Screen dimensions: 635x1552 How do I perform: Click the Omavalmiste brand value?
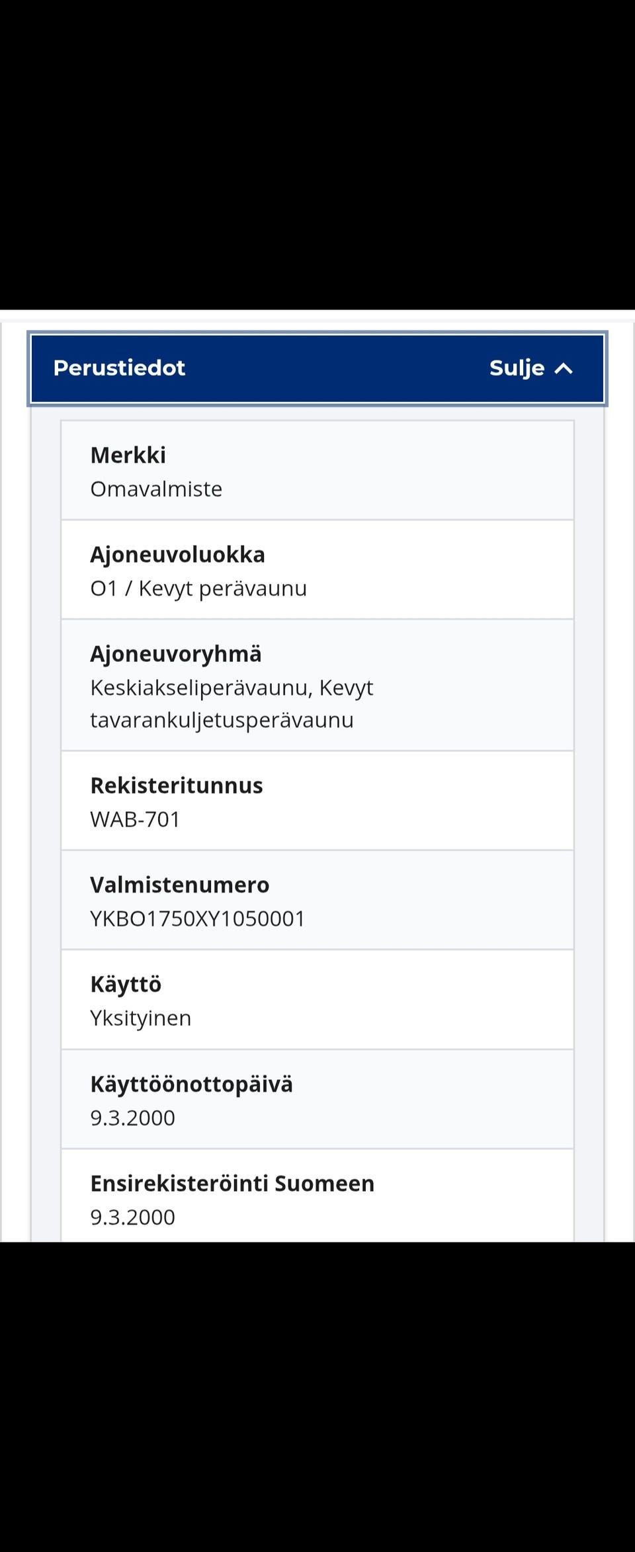(x=156, y=489)
